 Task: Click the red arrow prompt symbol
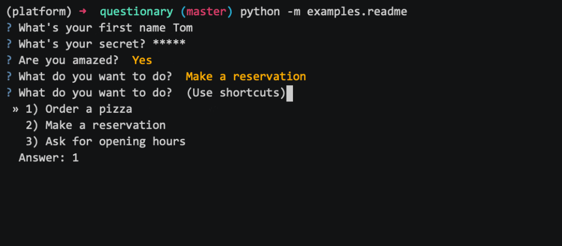click(x=83, y=11)
